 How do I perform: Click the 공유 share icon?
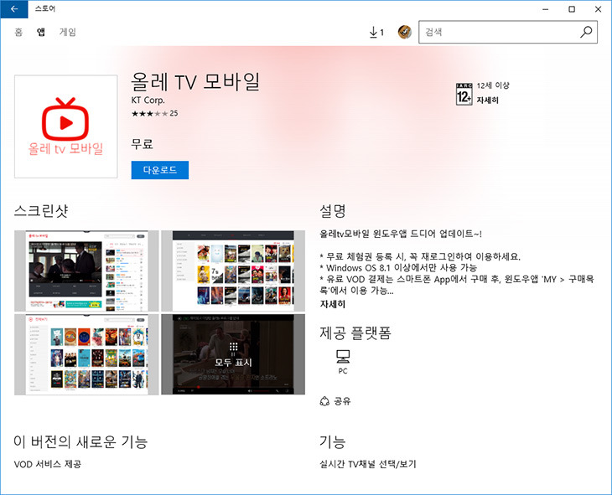coord(324,401)
